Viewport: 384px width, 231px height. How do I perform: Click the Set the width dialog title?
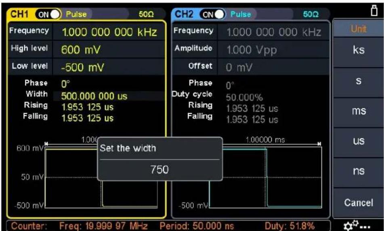[x=128, y=148]
